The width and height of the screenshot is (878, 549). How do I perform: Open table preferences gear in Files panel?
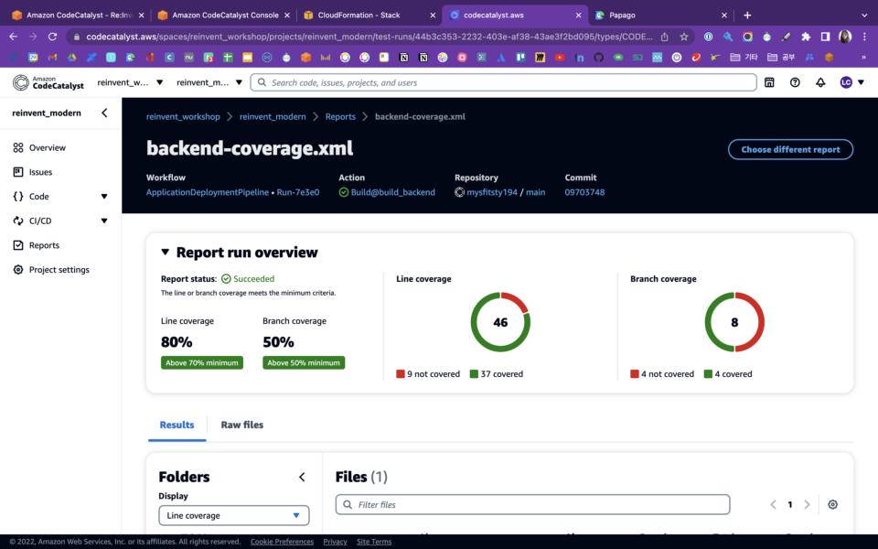click(831, 504)
